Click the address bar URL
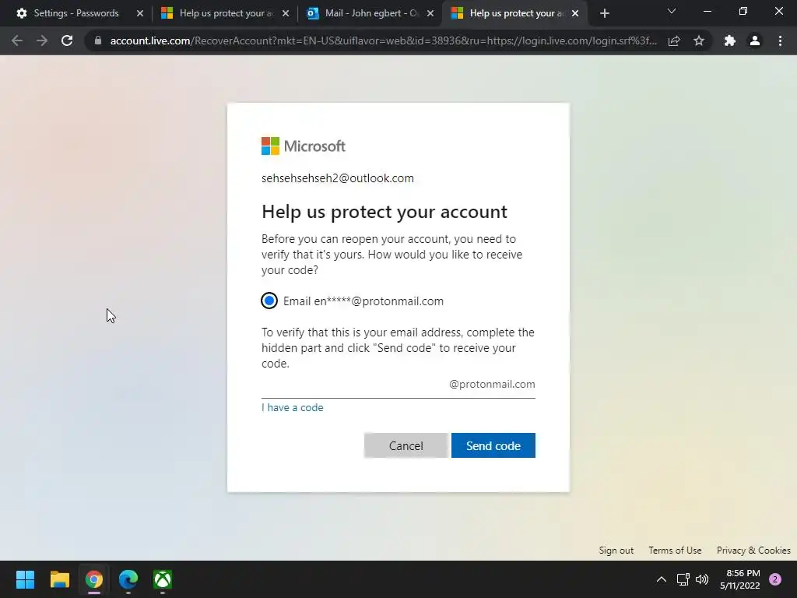This screenshot has width=797, height=598. 383,40
